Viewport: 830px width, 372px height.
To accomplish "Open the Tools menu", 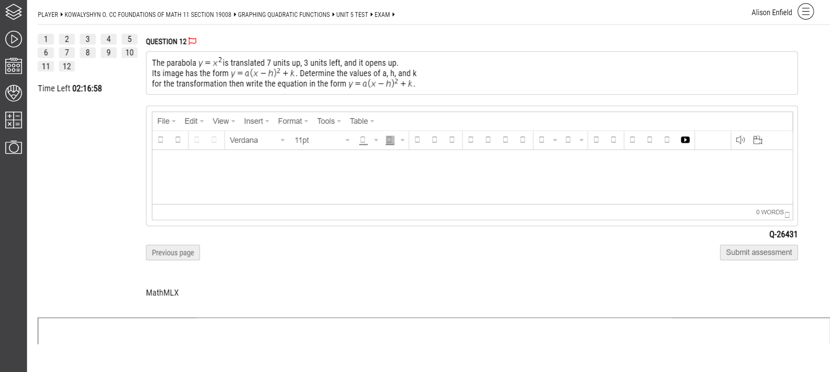I will (329, 121).
